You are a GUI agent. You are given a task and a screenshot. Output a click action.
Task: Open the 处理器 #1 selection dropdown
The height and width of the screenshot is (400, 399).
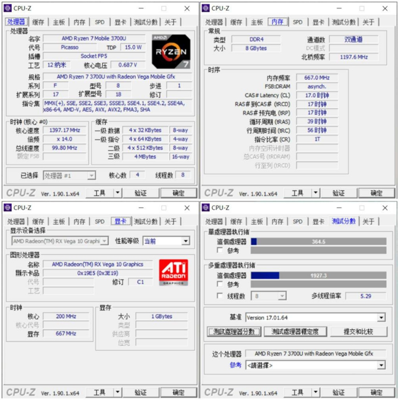coord(69,176)
